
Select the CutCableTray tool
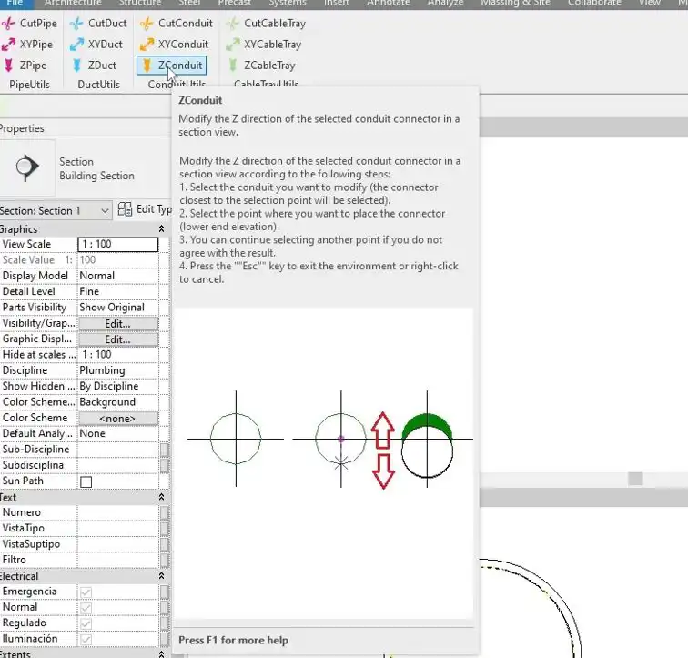pyautogui.click(x=266, y=24)
